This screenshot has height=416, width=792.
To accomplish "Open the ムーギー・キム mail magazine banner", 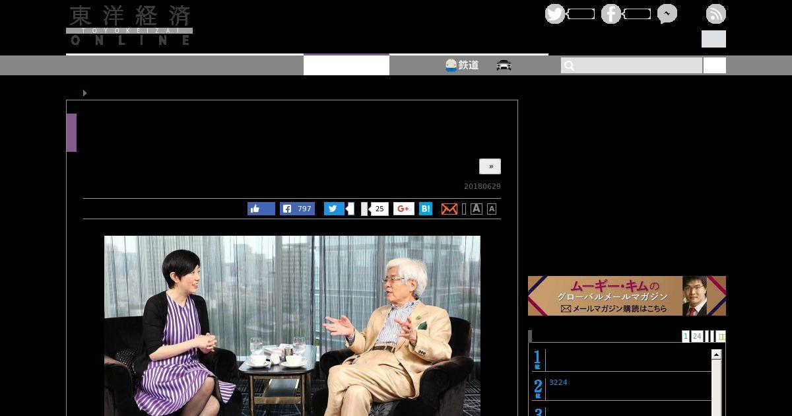I will click(x=627, y=296).
